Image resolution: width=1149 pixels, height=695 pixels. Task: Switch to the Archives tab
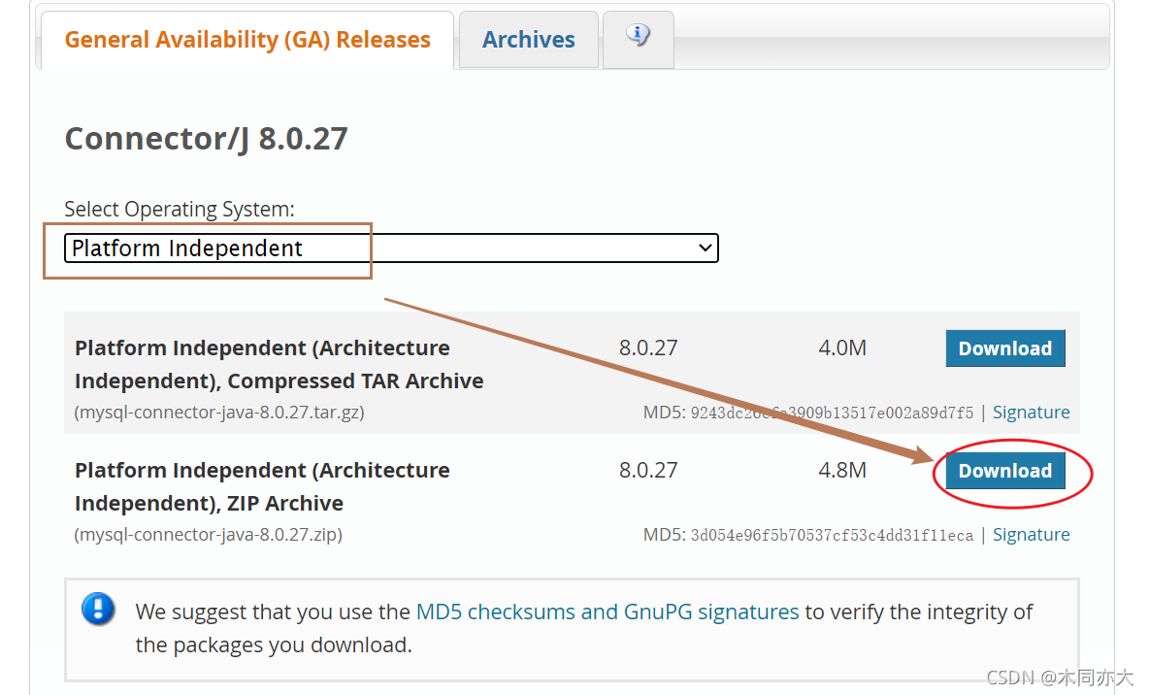coord(528,40)
